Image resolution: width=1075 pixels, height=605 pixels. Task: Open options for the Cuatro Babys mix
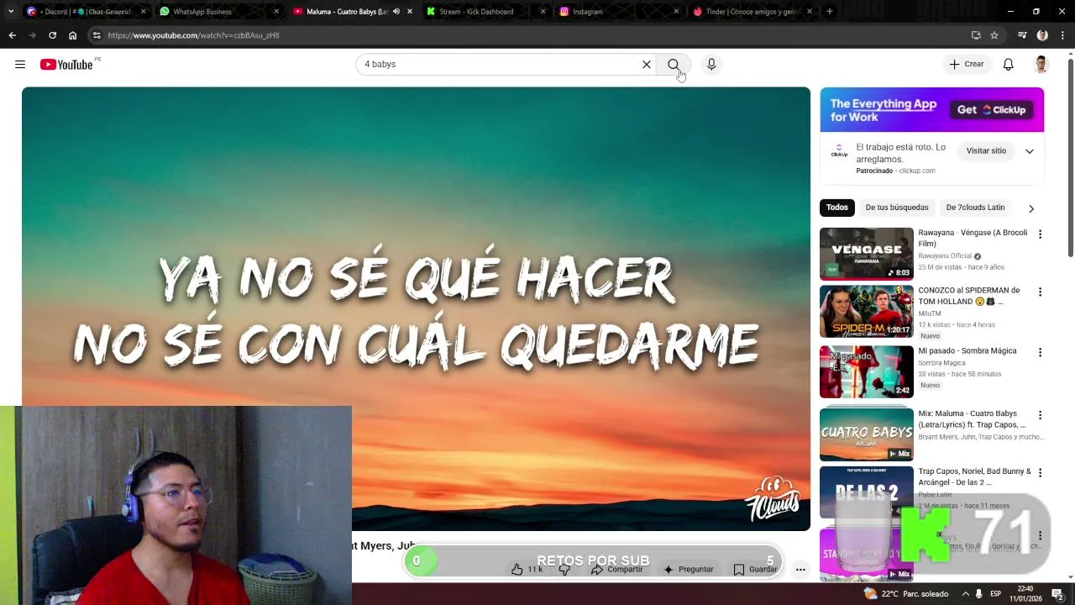1040,415
